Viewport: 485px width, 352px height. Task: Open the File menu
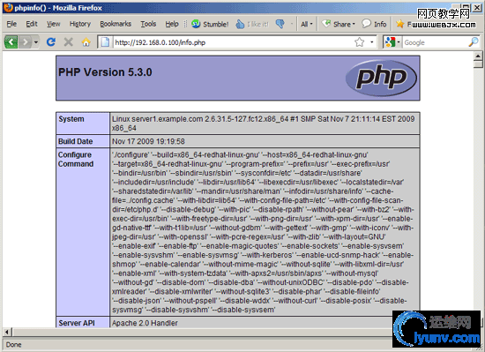11,24
